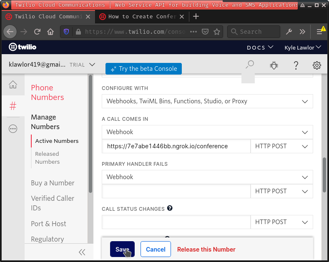Open tracking protection shield icon
The image size is (329, 262).
[66, 32]
